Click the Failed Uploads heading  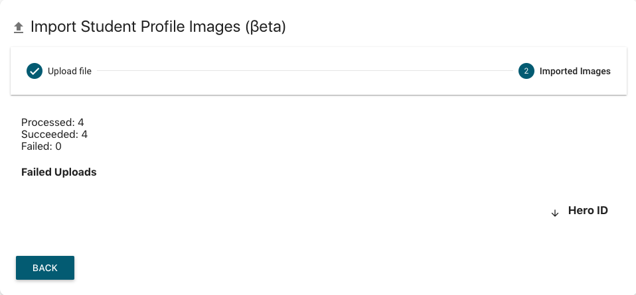point(59,172)
